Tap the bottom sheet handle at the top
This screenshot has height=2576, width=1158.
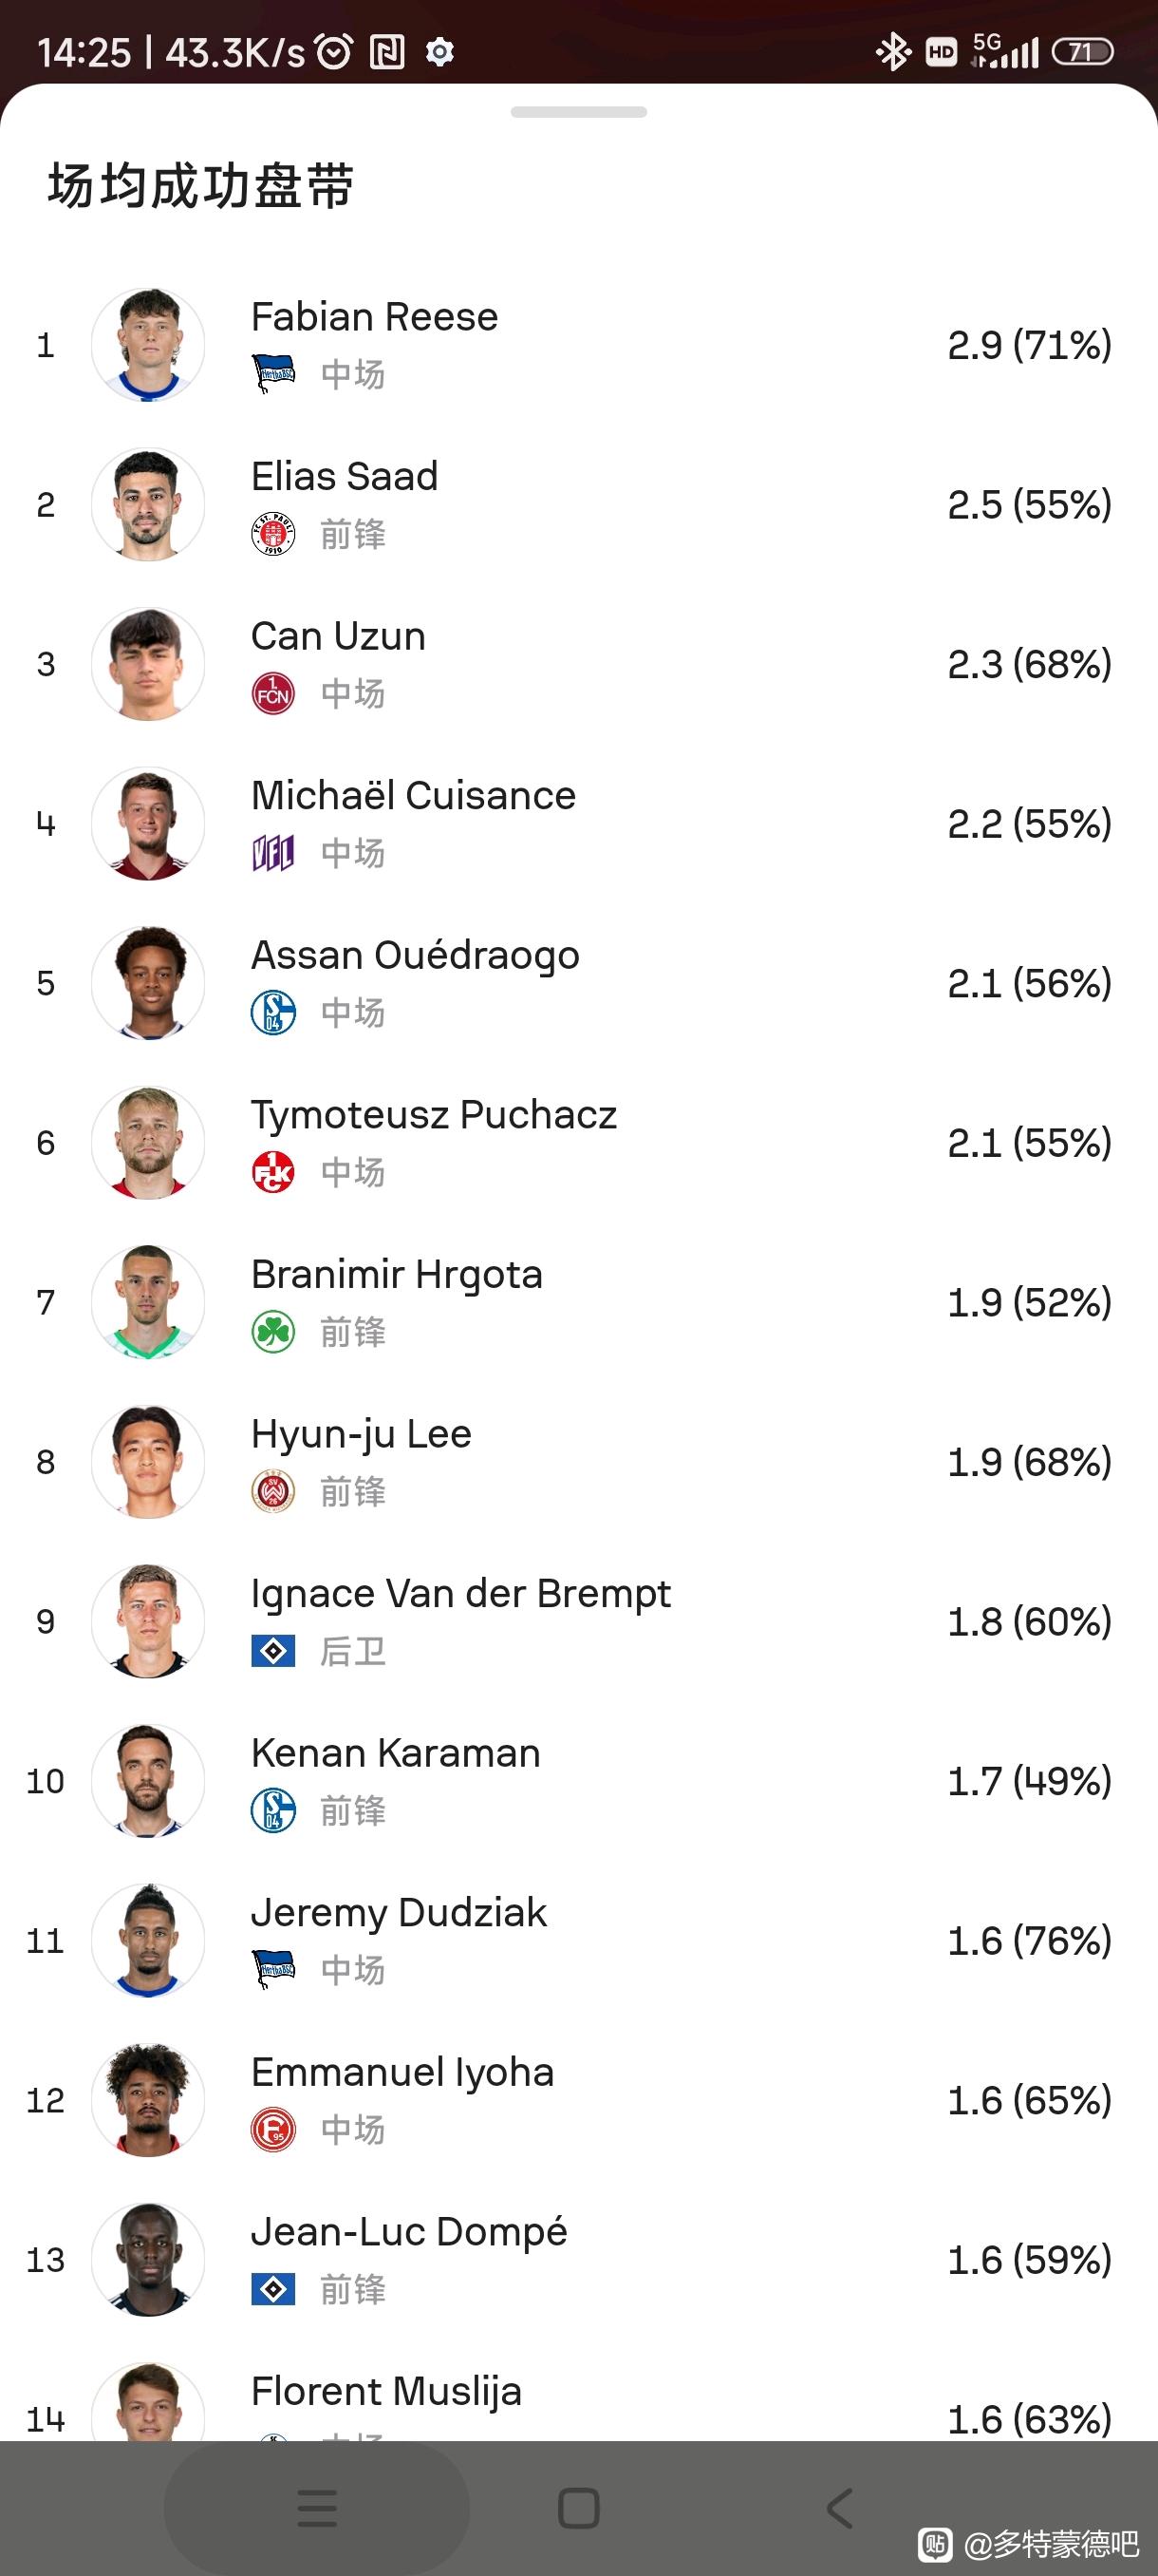[x=578, y=112]
